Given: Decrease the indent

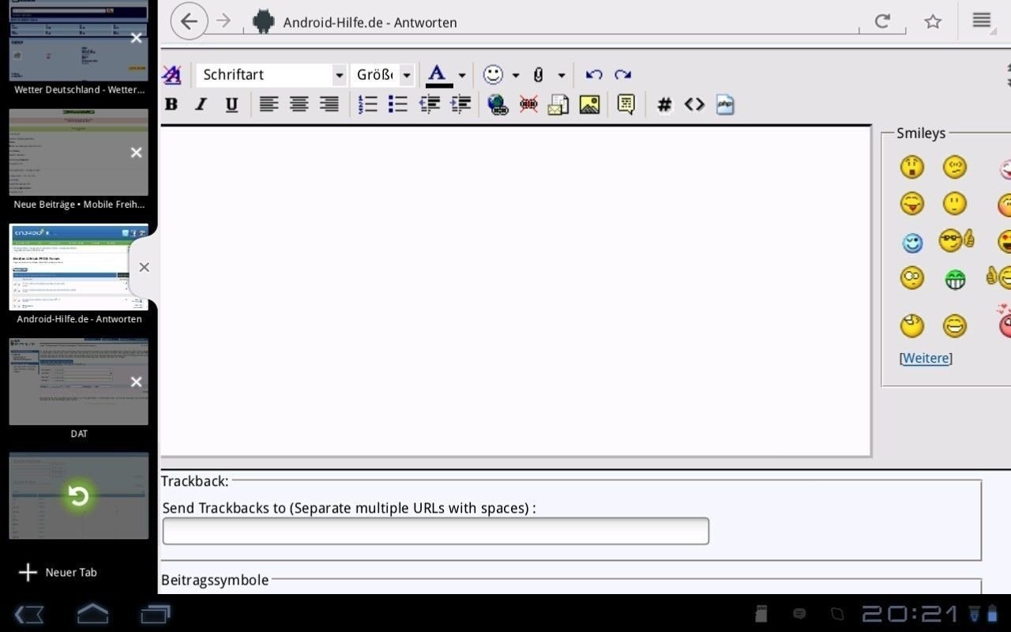Looking at the screenshot, I should click(430, 104).
